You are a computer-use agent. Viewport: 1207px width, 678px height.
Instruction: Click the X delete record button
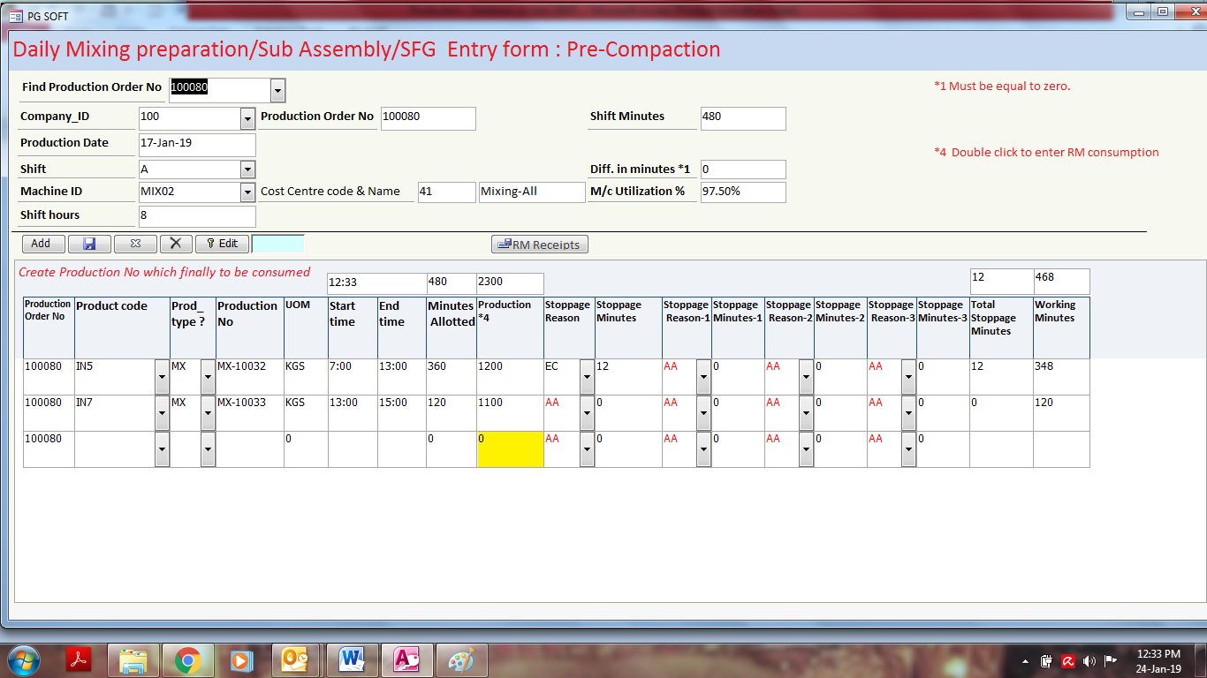[176, 244]
